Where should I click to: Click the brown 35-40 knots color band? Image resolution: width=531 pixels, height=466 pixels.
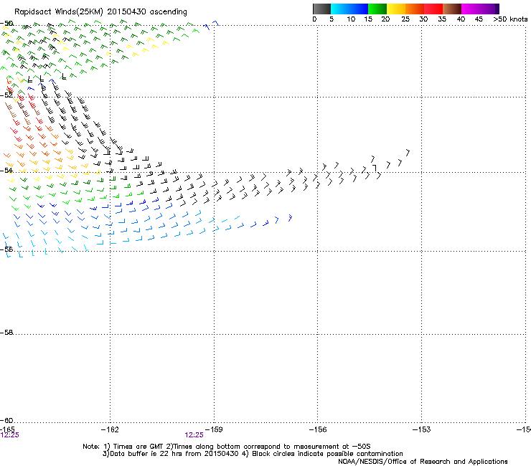tap(452, 9)
